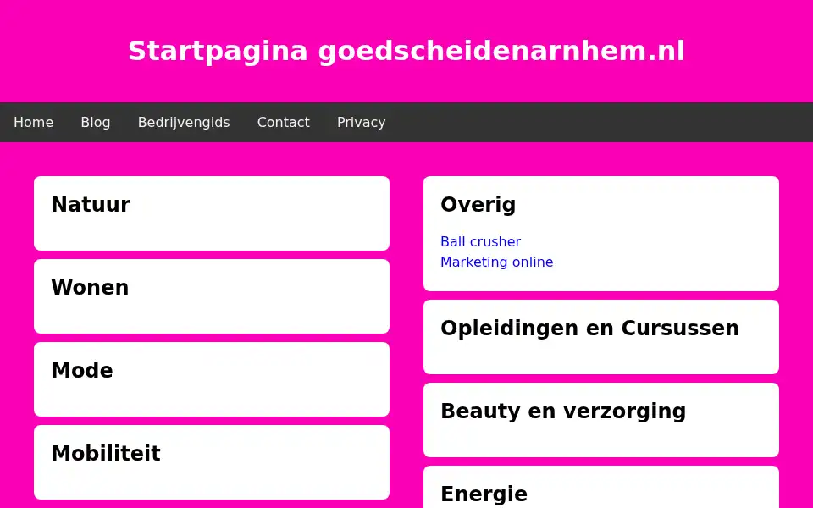Open the Home menu item
813x508 pixels.
[x=33, y=122]
